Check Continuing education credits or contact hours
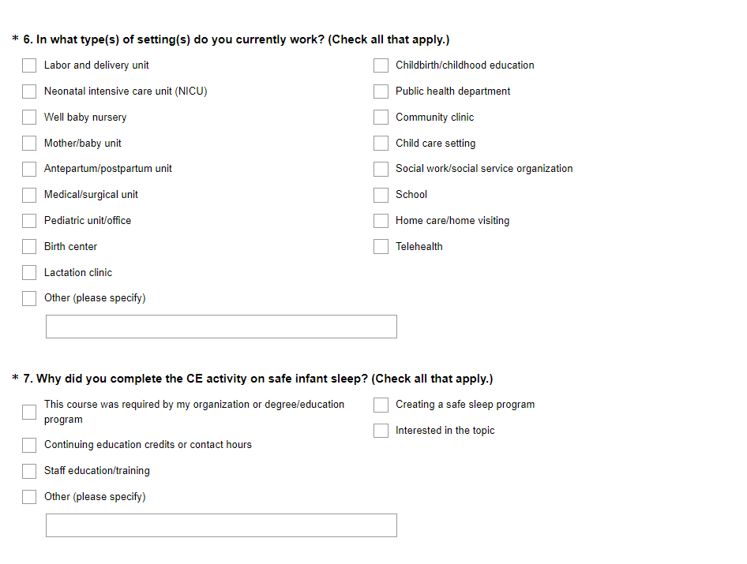Screen dimensions: 747x564 29,445
